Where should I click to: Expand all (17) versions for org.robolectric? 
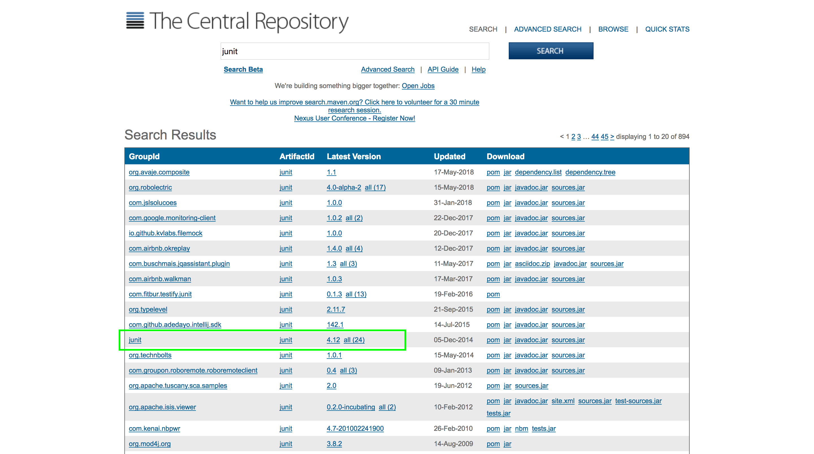pyautogui.click(x=375, y=187)
